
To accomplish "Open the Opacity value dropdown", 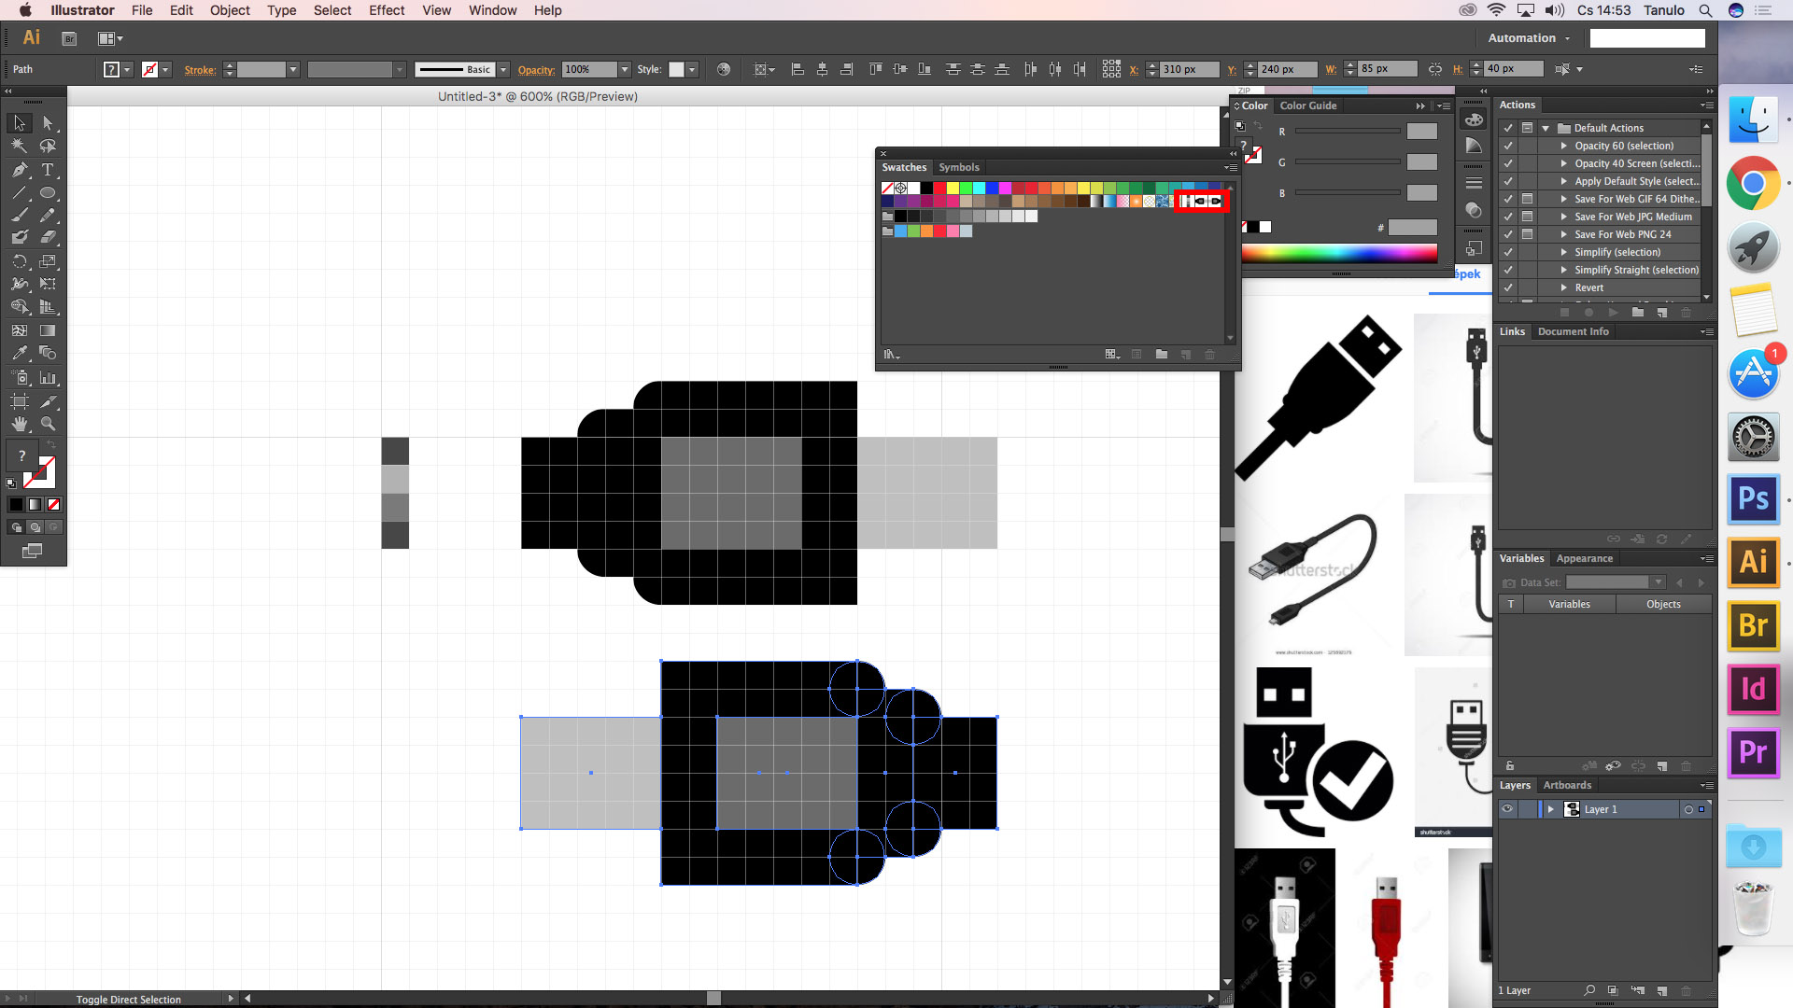I will click(625, 69).
